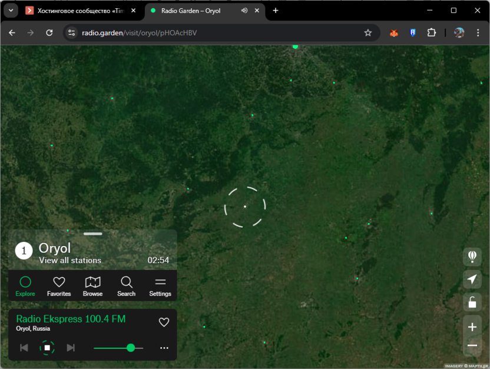Open the three-dot more options menu
The image size is (490, 369).
[164, 348]
